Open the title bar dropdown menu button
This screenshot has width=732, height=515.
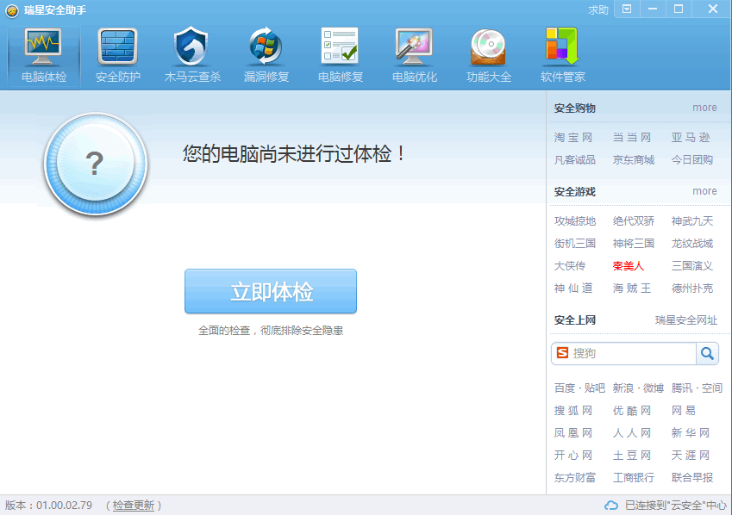(x=627, y=9)
